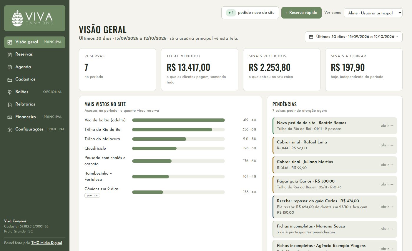The height and width of the screenshot is (251, 412).
Task: Click abrir for Cobrar sinal · Juliana Martins
Action: point(387,165)
